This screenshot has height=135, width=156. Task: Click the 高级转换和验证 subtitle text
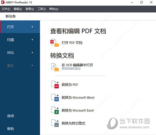click(71, 69)
